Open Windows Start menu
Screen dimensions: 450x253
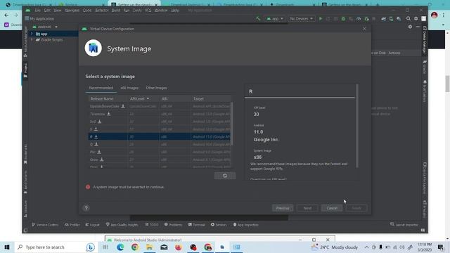tap(7, 247)
